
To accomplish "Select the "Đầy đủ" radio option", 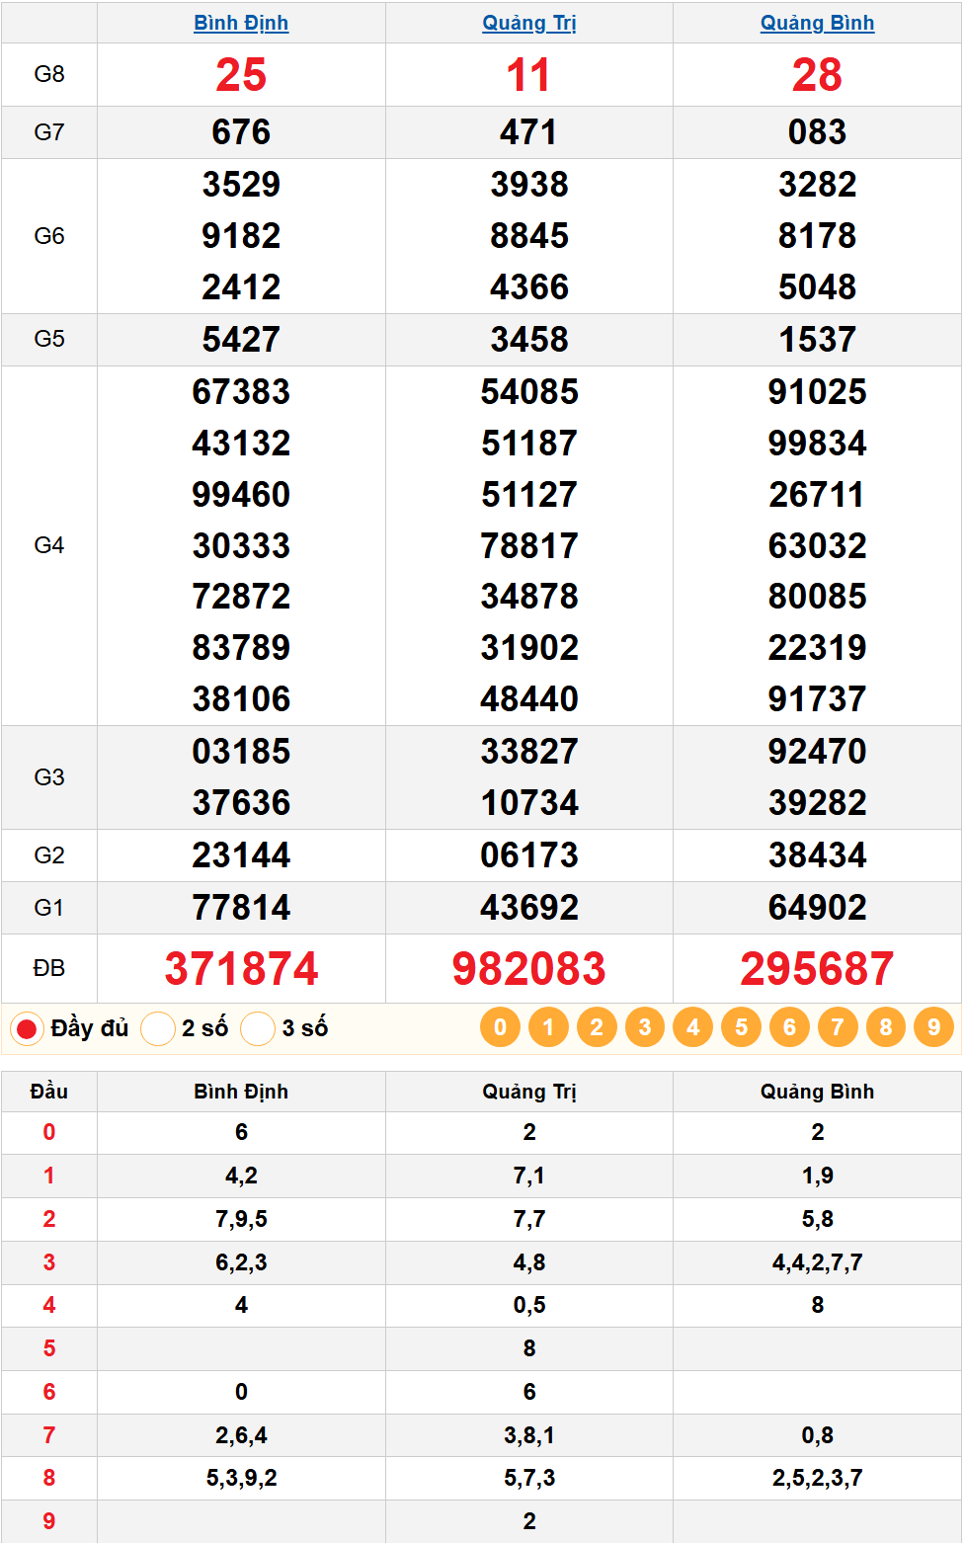I will coord(27,1029).
